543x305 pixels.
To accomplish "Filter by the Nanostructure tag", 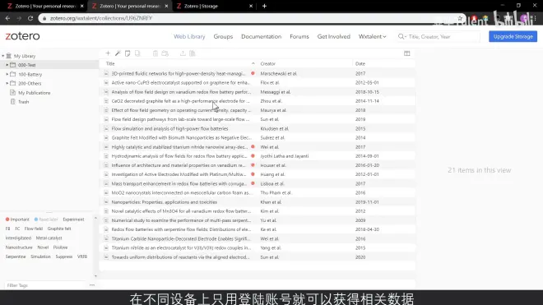I will coord(19,247).
